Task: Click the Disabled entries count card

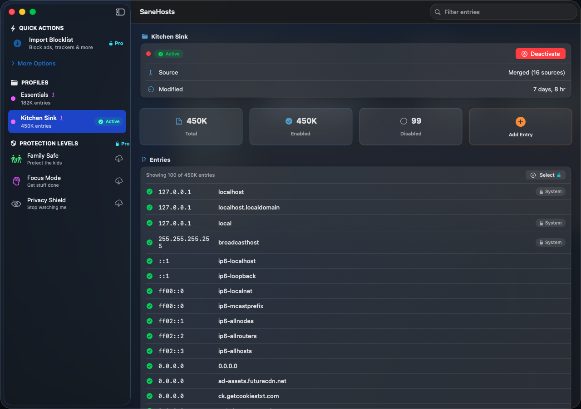Action: (410, 126)
